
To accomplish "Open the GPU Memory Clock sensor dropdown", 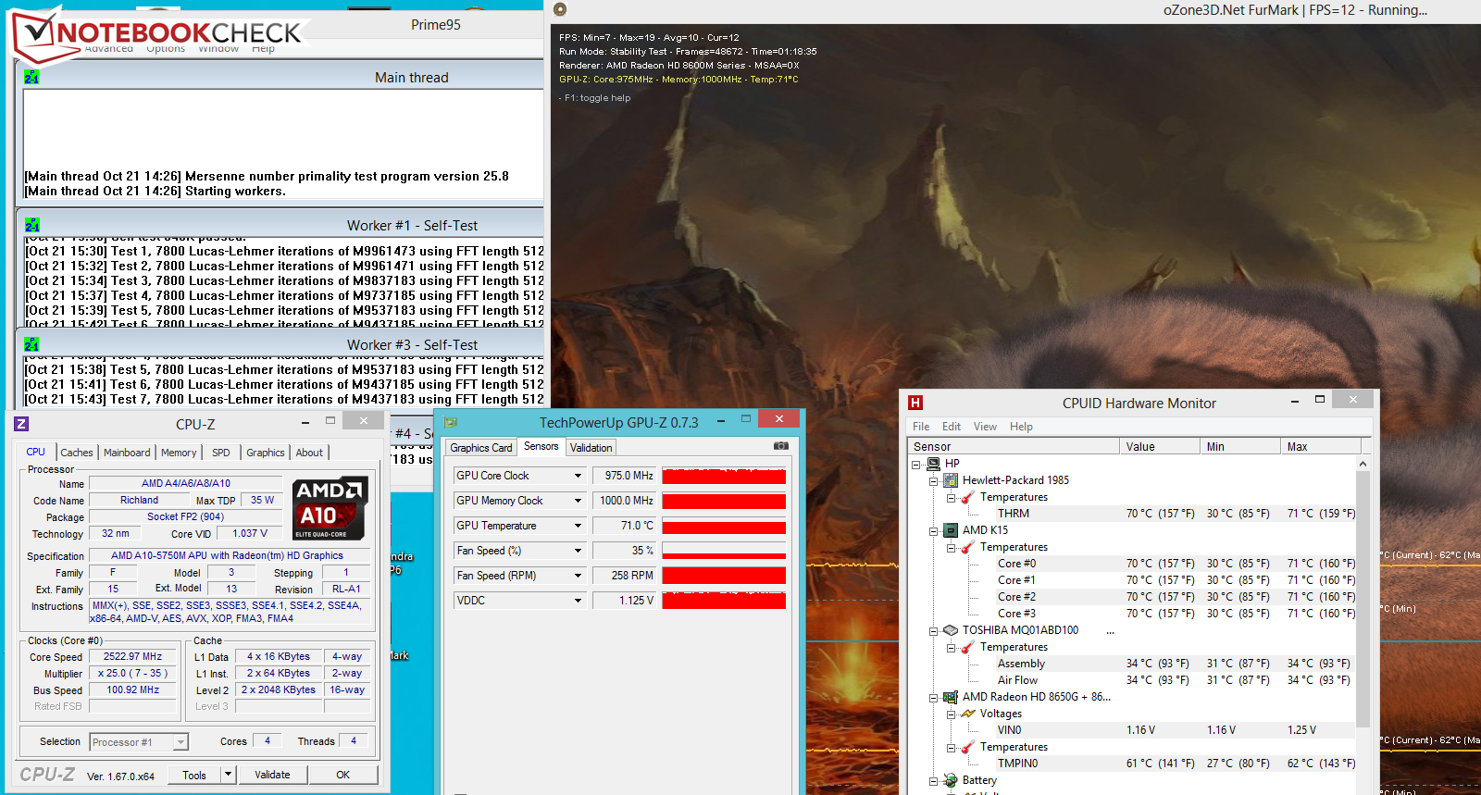I will 578,501.
